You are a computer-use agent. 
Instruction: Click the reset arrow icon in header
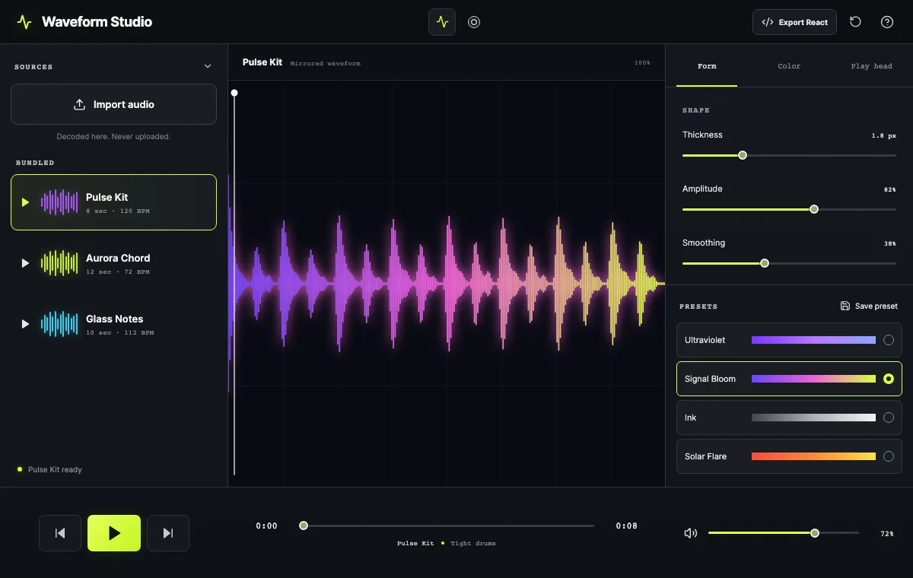[855, 22]
